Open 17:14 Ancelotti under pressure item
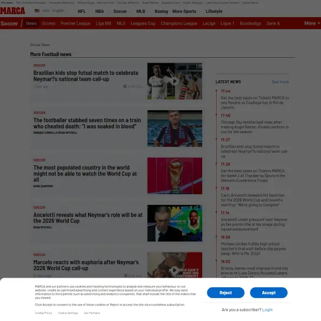Image resolution: width=321 pixels, height=321 pixels. tap(254, 224)
